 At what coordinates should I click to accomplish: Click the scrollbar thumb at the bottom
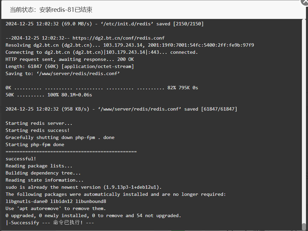point(304,227)
